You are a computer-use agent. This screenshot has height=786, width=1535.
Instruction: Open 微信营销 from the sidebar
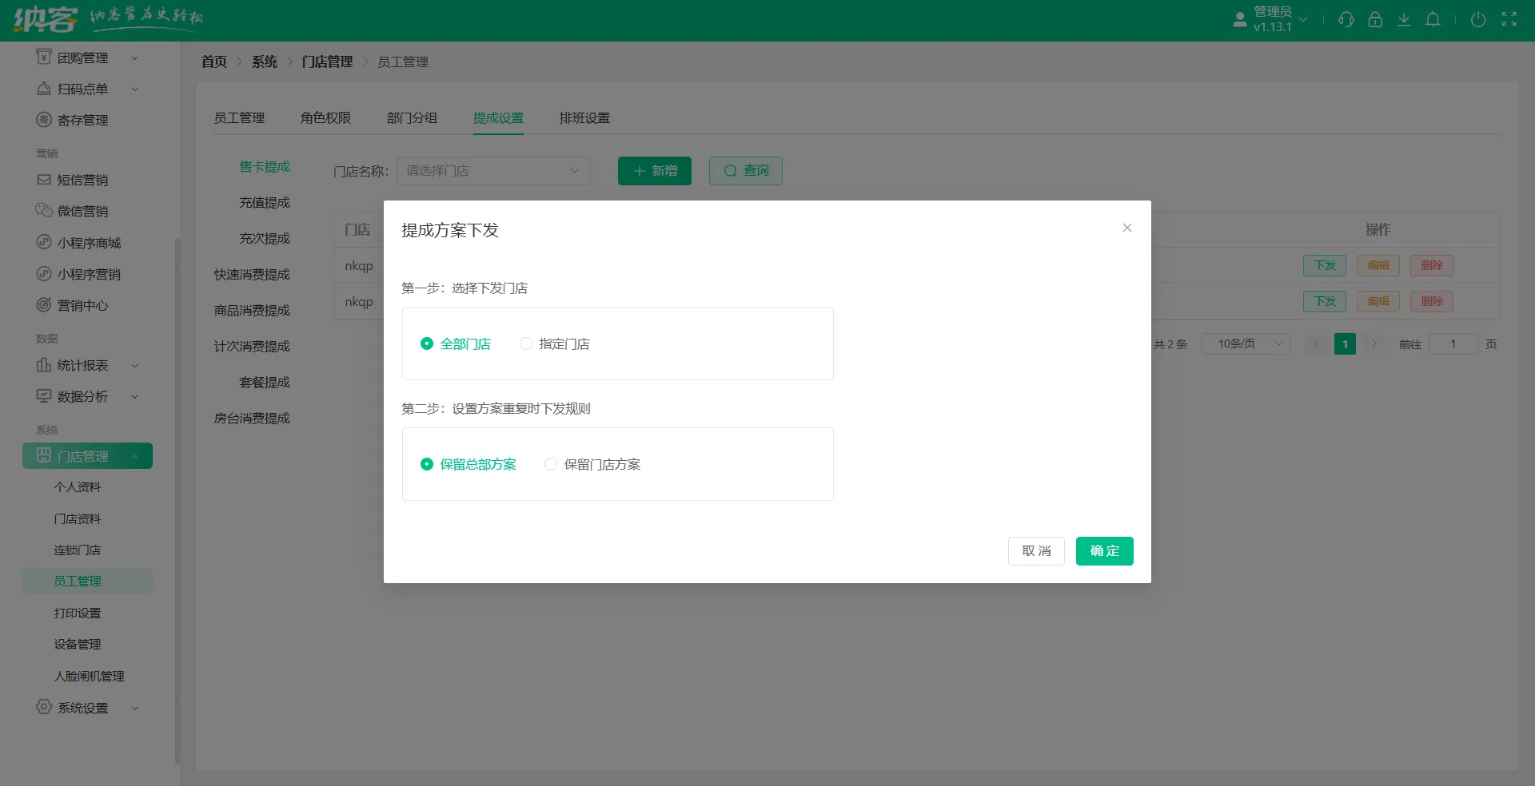82,211
